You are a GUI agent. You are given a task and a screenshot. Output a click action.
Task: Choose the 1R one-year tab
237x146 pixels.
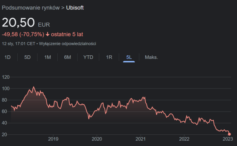click(x=109, y=57)
